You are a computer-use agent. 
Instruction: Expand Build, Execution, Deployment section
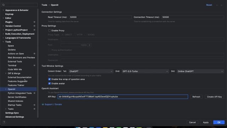(x=3, y=34)
